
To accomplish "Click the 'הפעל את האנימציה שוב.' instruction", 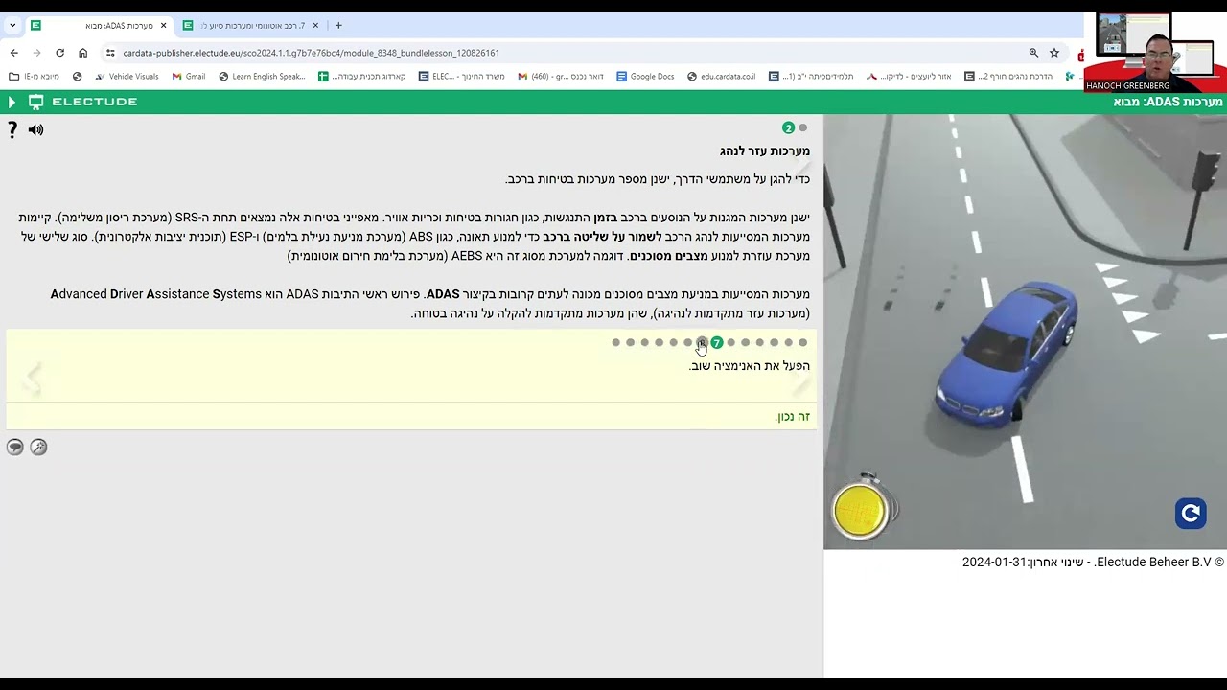I will (x=750, y=366).
